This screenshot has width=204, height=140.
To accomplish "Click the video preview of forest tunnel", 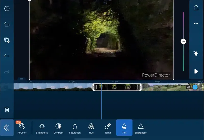I will (x=101, y=40).
